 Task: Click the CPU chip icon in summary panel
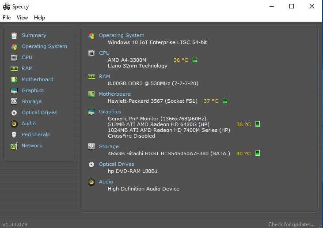[91, 53]
